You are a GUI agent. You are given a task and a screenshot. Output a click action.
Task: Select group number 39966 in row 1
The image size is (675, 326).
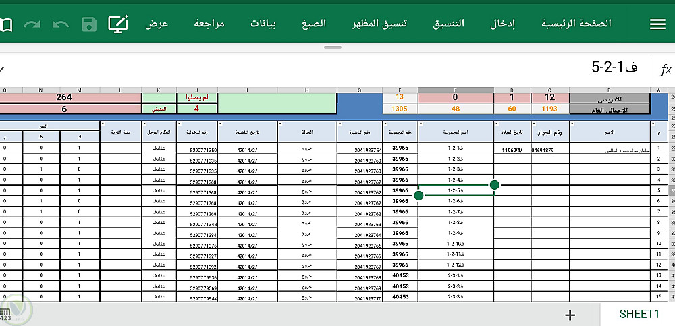400,148
